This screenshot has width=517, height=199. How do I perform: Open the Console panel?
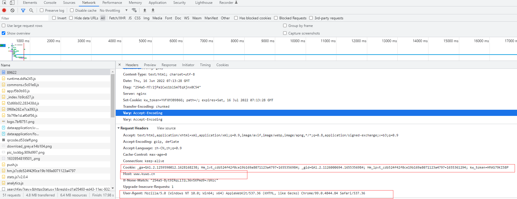pos(50,3)
